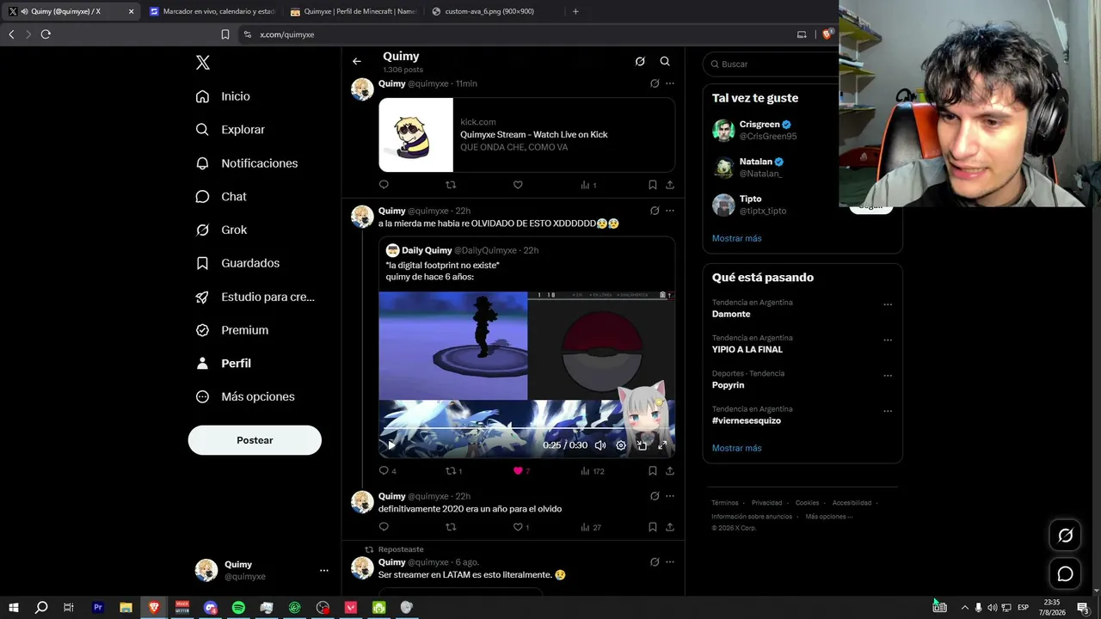Open options for the Popyrin trend

pyautogui.click(x=888, y=376)
